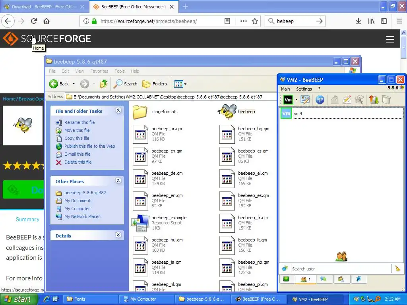This screenshot has width=407, height=305.
Task: Click the blue gear icon left of Search user
Action: (285, 269)
